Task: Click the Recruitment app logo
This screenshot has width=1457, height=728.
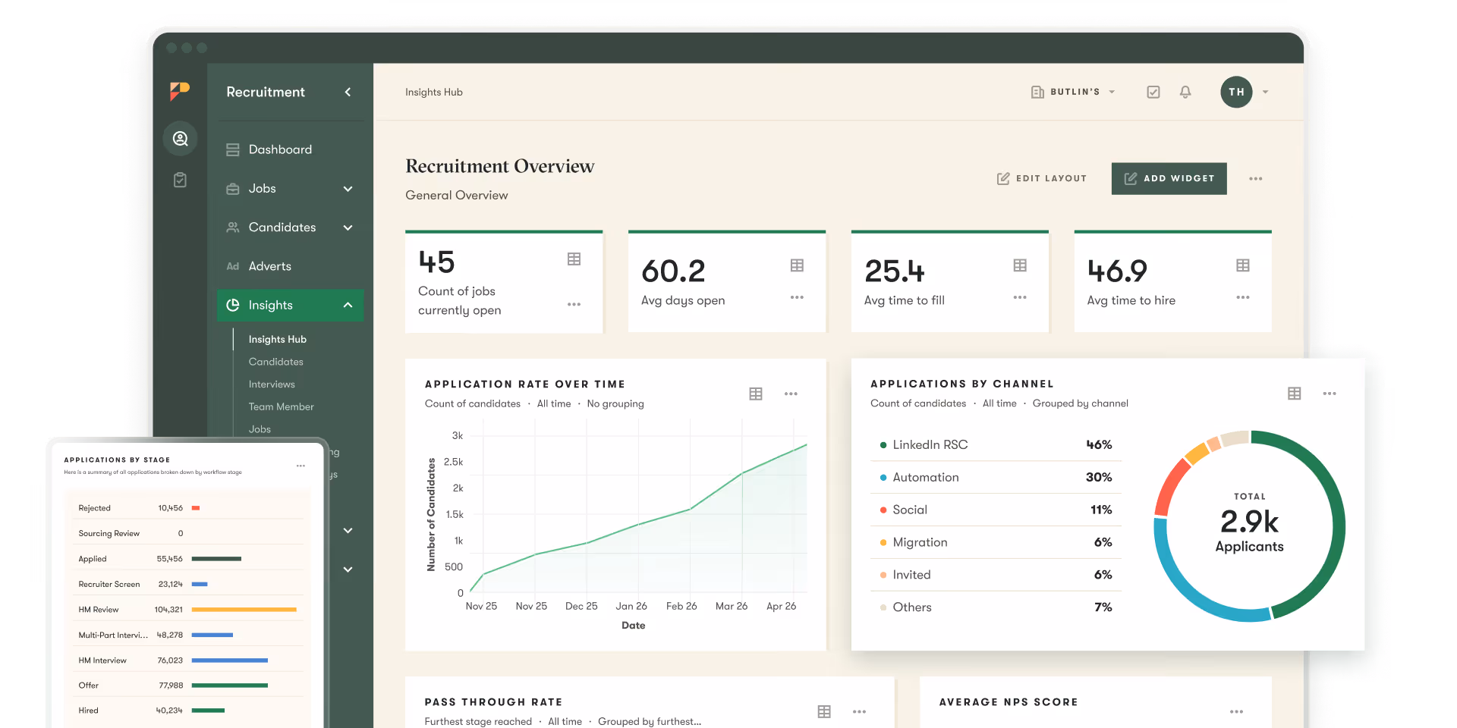Action: [x=180, y=91]
